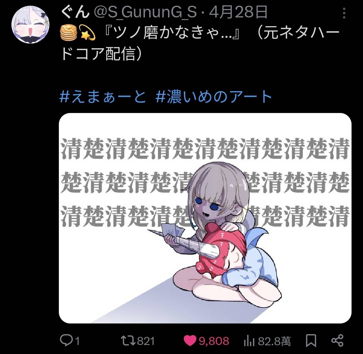Click the reply count number 1

(x=77, y=341)
